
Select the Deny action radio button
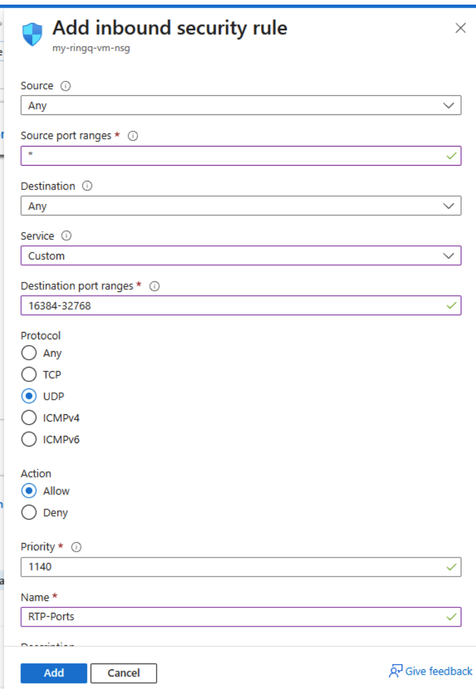29,512
